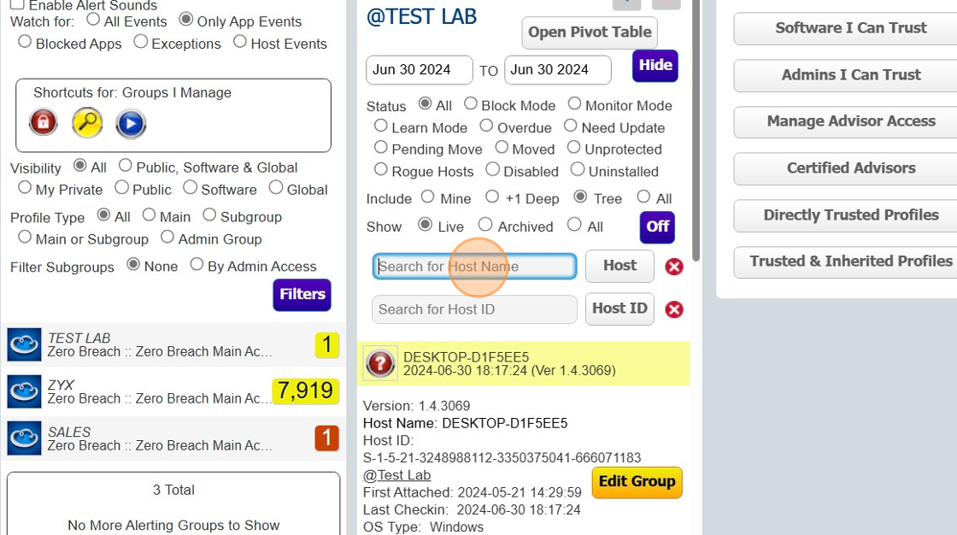Open Software I Can Trust section
Viewport: 957px width, 535px height.
(x=849, y=28)
